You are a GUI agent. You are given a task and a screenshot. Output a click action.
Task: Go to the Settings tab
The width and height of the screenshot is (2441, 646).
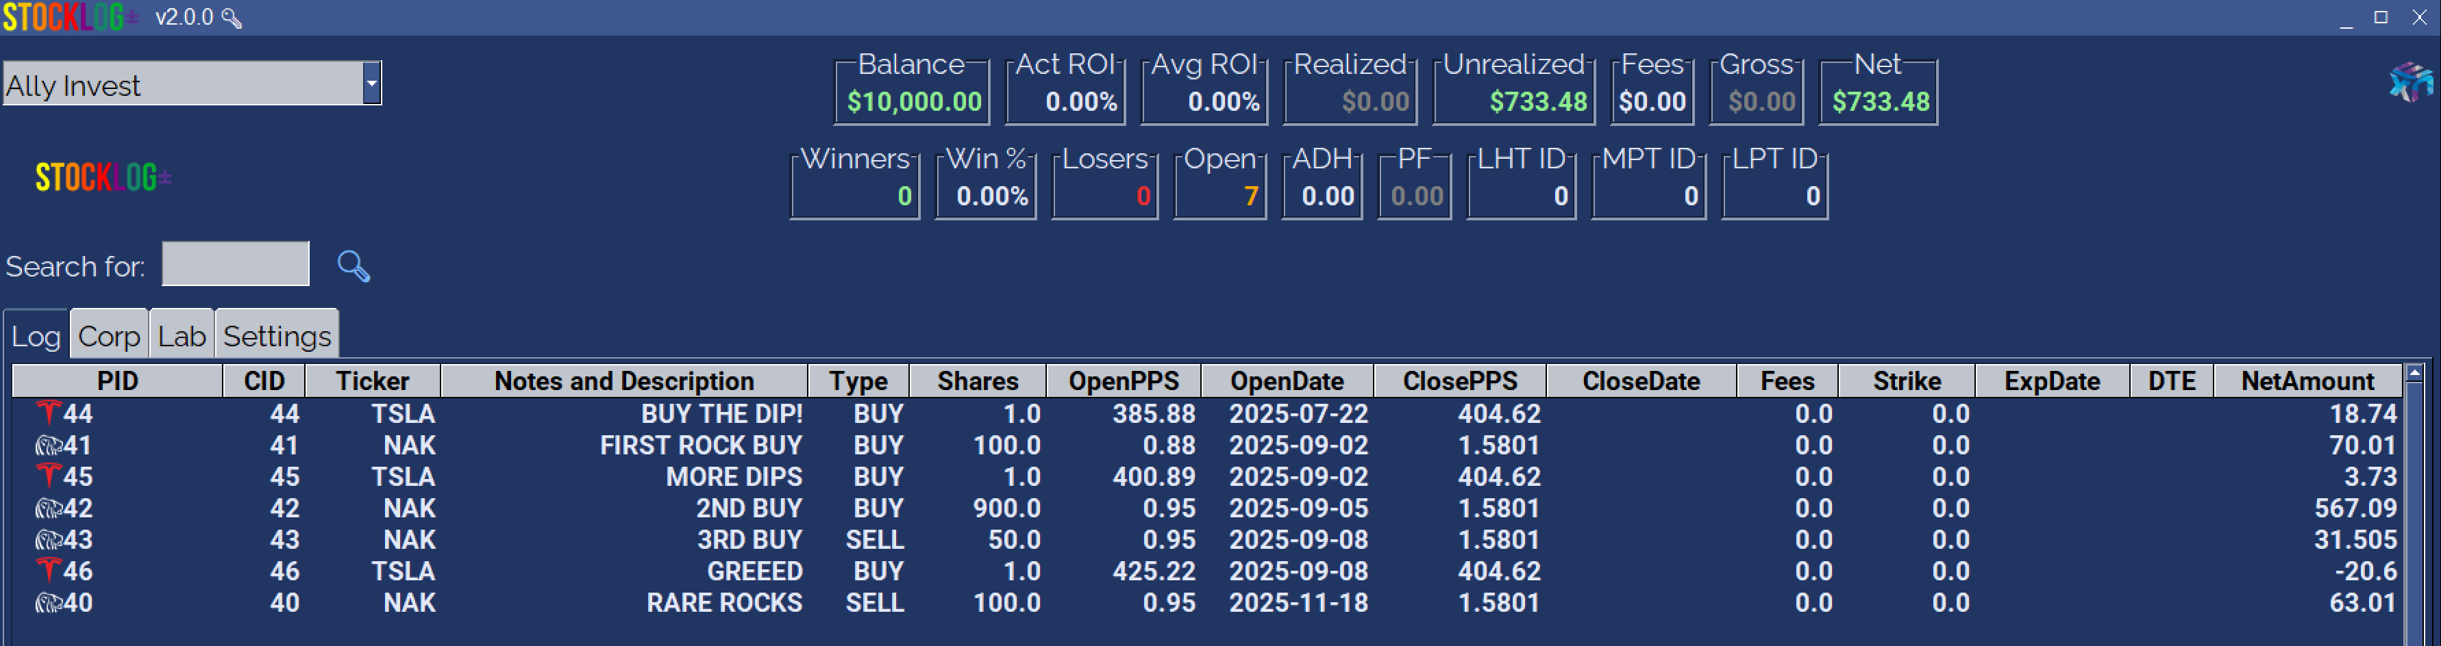277,336
